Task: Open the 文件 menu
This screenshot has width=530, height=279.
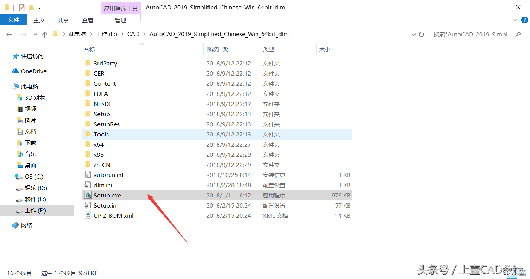Action: (14, 20)
